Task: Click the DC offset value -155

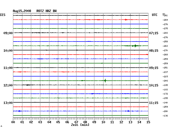Action: tap(165, 98)
